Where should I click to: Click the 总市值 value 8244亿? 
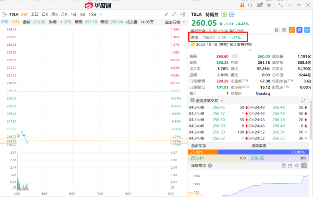(x=305, y=75)
